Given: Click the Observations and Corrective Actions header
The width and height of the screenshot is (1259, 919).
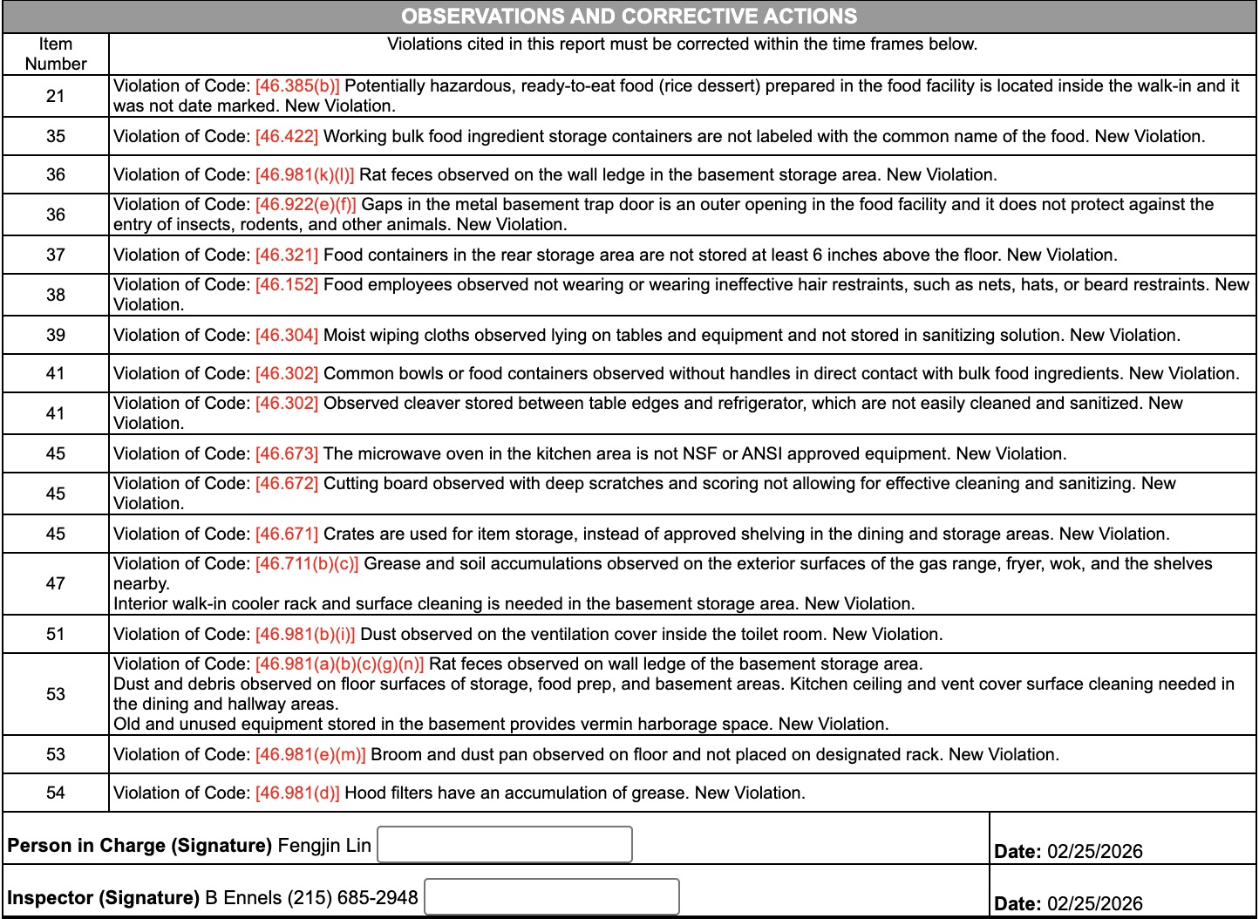Looking at the screenshot, I should click(x=629, y=17).
